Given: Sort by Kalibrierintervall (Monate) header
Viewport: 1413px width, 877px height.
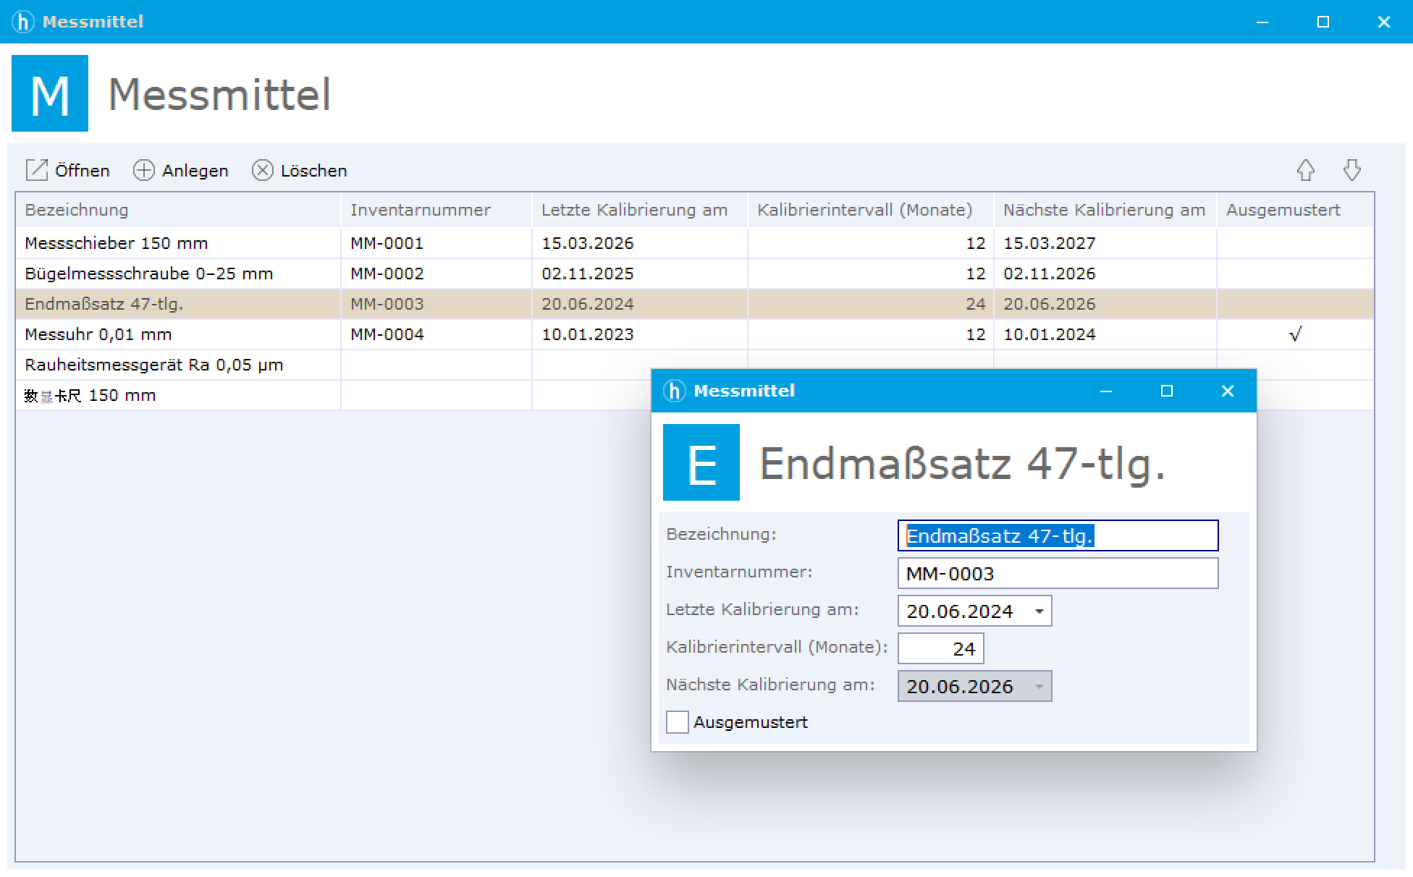Looking at the screenshot, I should click(x=871, y=210).
